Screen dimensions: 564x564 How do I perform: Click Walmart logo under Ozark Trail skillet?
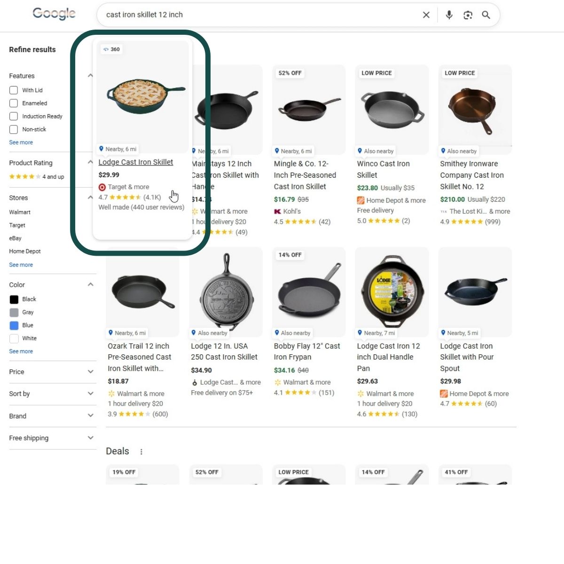[x=111, y=394]
